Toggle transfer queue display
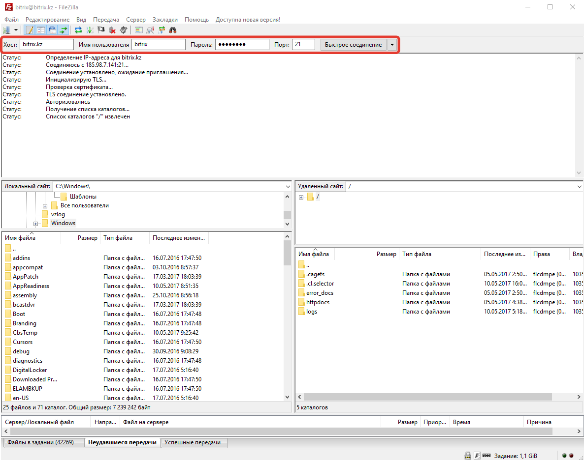The width and height of the screenshot is (584, 460). click(x=64, y=30)
